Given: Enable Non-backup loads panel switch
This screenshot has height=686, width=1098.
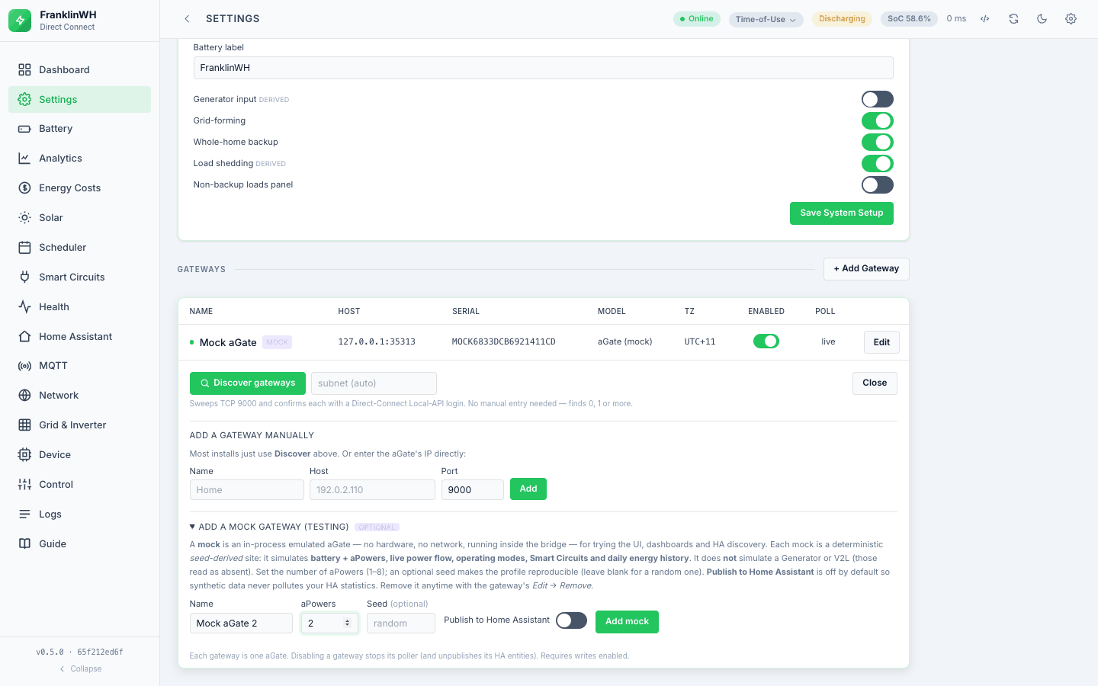Looking at the screenshot, I should (x=878, y=184).
